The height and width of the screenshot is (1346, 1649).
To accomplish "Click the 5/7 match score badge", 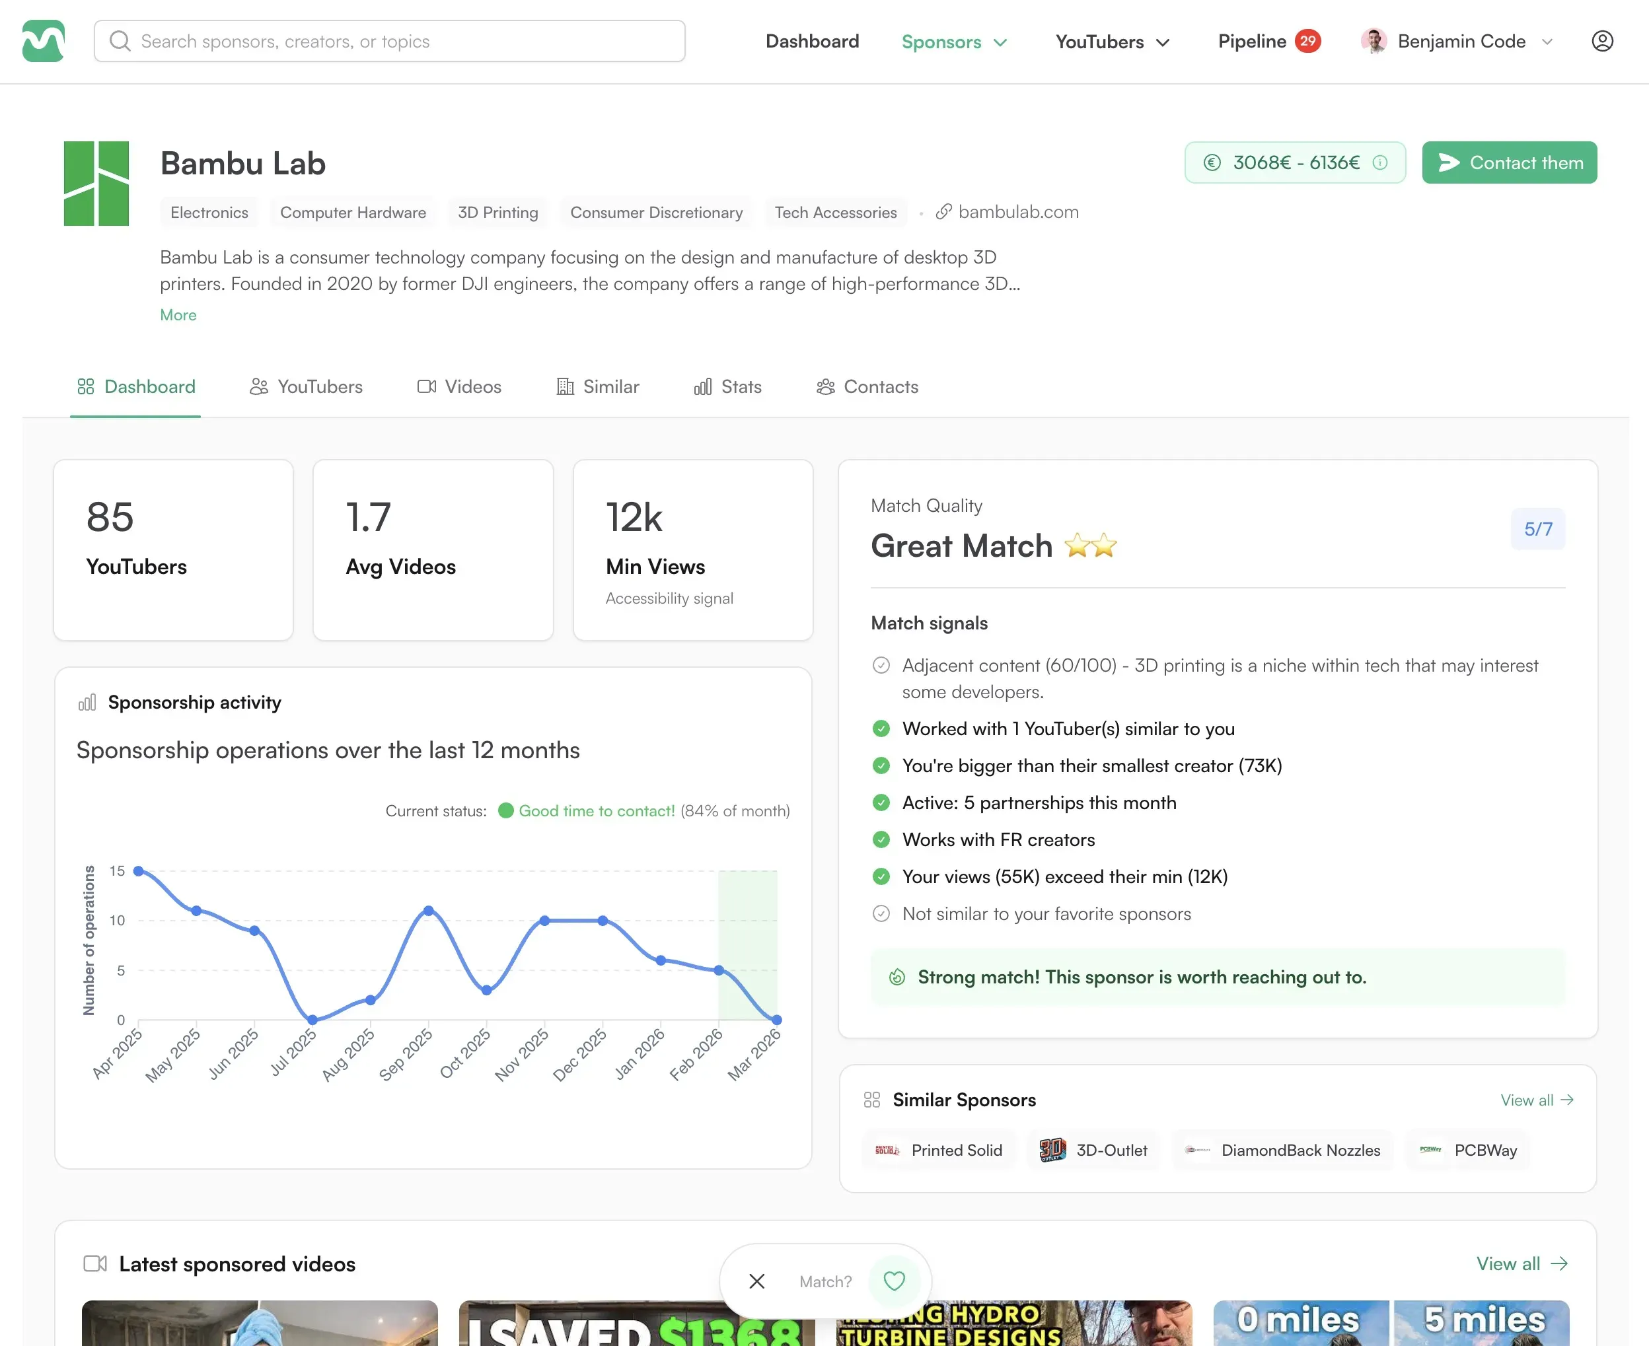I will point(1537,529).
